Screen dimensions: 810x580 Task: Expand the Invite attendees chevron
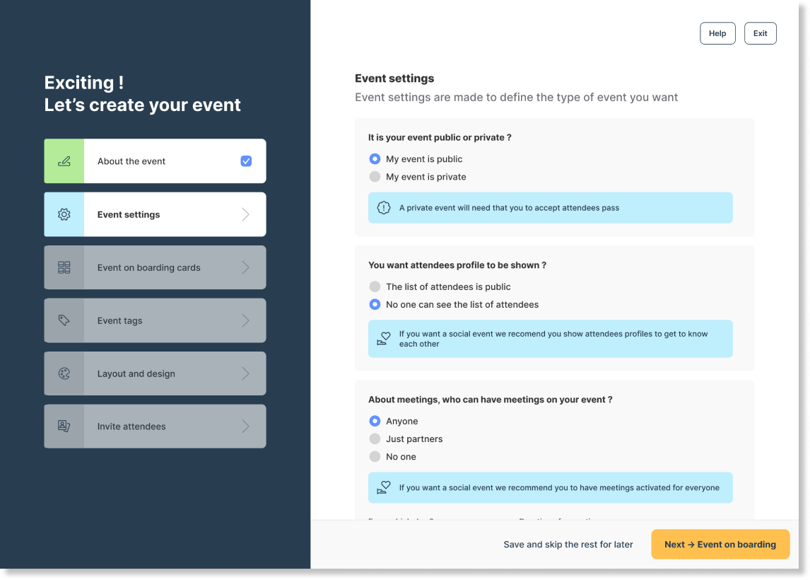pyautogui.click(x=246, y=427)
